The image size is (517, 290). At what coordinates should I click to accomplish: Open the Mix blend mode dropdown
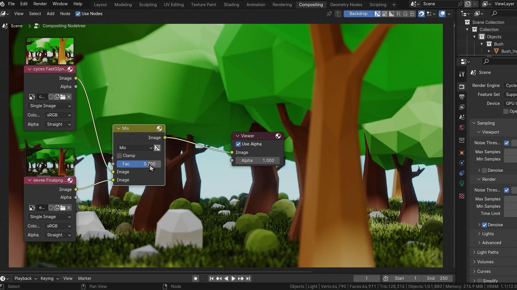pos(135,148)
